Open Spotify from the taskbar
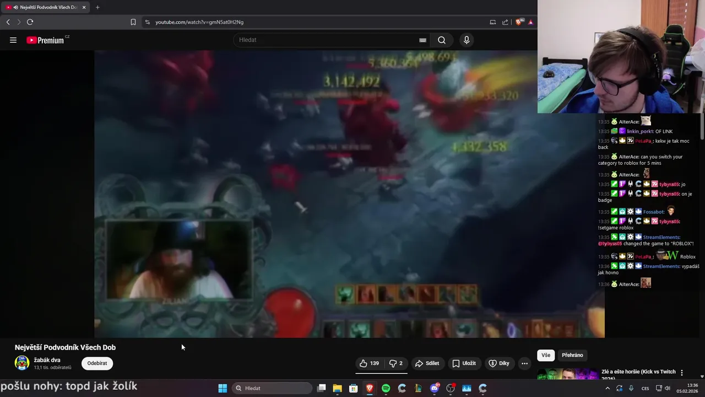This screenshot has width=705, height=397. 386,388
